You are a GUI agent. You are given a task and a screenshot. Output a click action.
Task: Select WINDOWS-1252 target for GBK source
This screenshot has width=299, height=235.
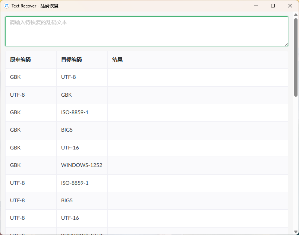[x=82, y=165]
